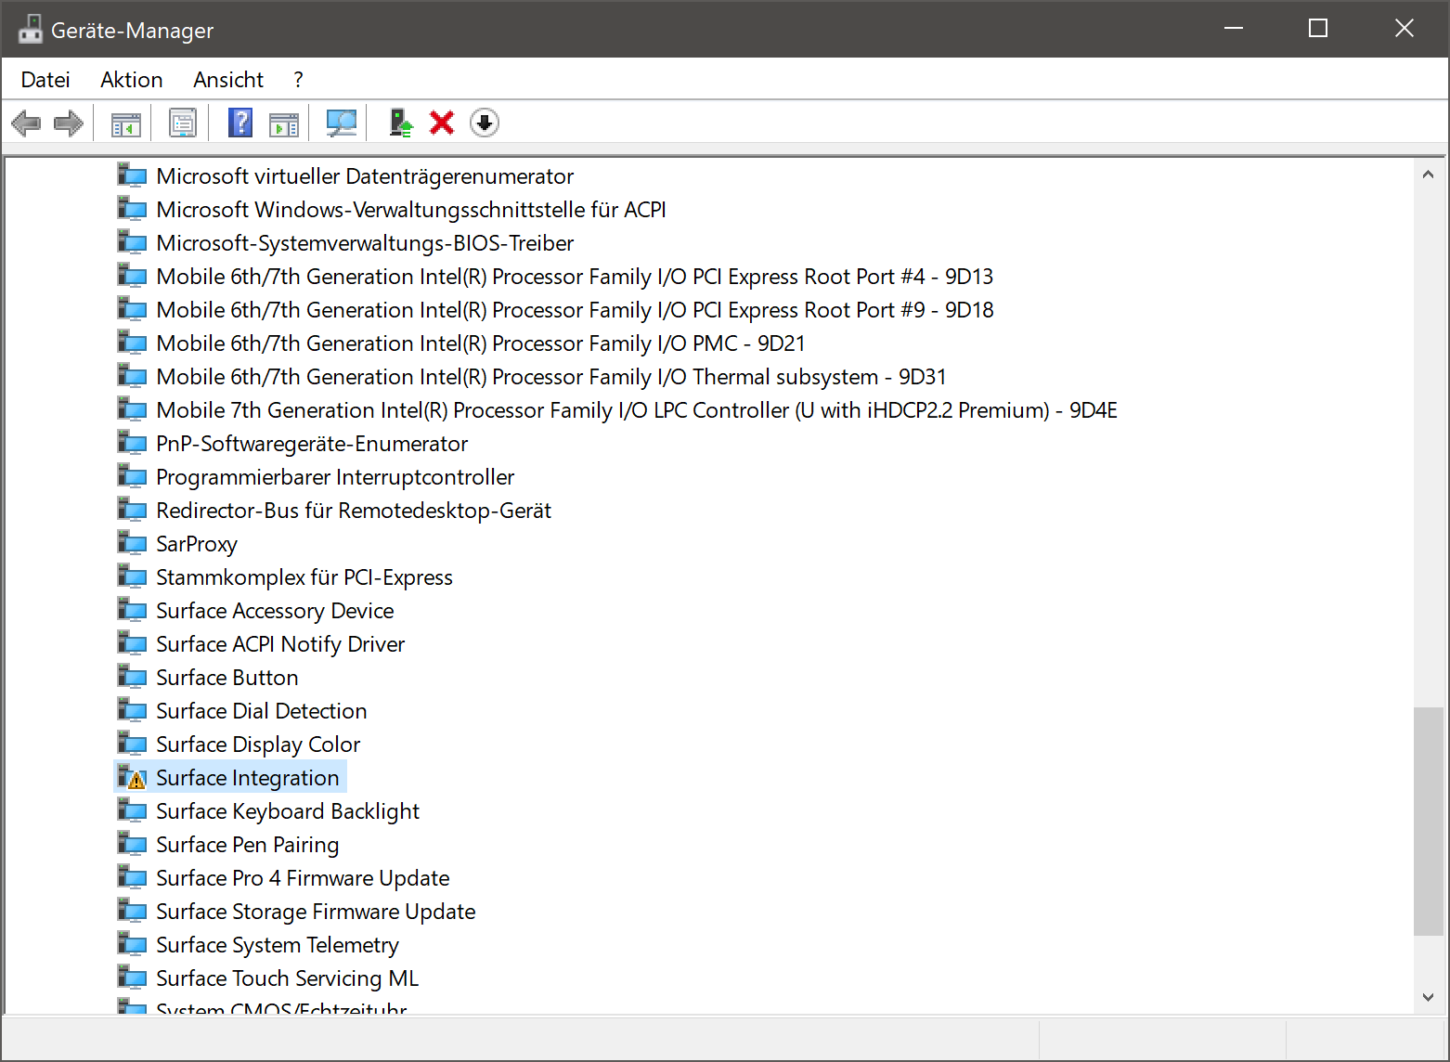Viewport: 1450px width, 1062px height.
Task: Select the Thermal subsystem - 9D31 device
Action: (x=551, y=377)
